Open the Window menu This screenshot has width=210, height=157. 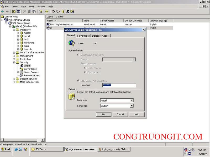[x=41, y=7]
